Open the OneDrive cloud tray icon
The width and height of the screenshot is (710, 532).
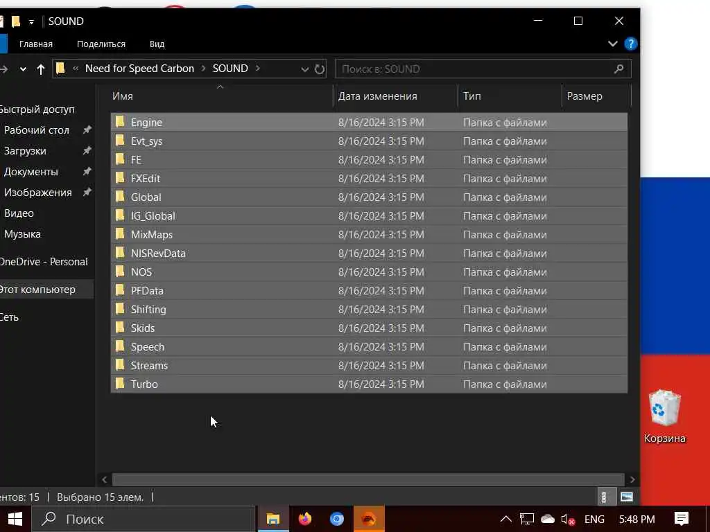[548, 519]
